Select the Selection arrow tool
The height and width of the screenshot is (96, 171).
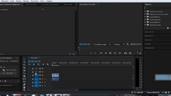[24, 59]
